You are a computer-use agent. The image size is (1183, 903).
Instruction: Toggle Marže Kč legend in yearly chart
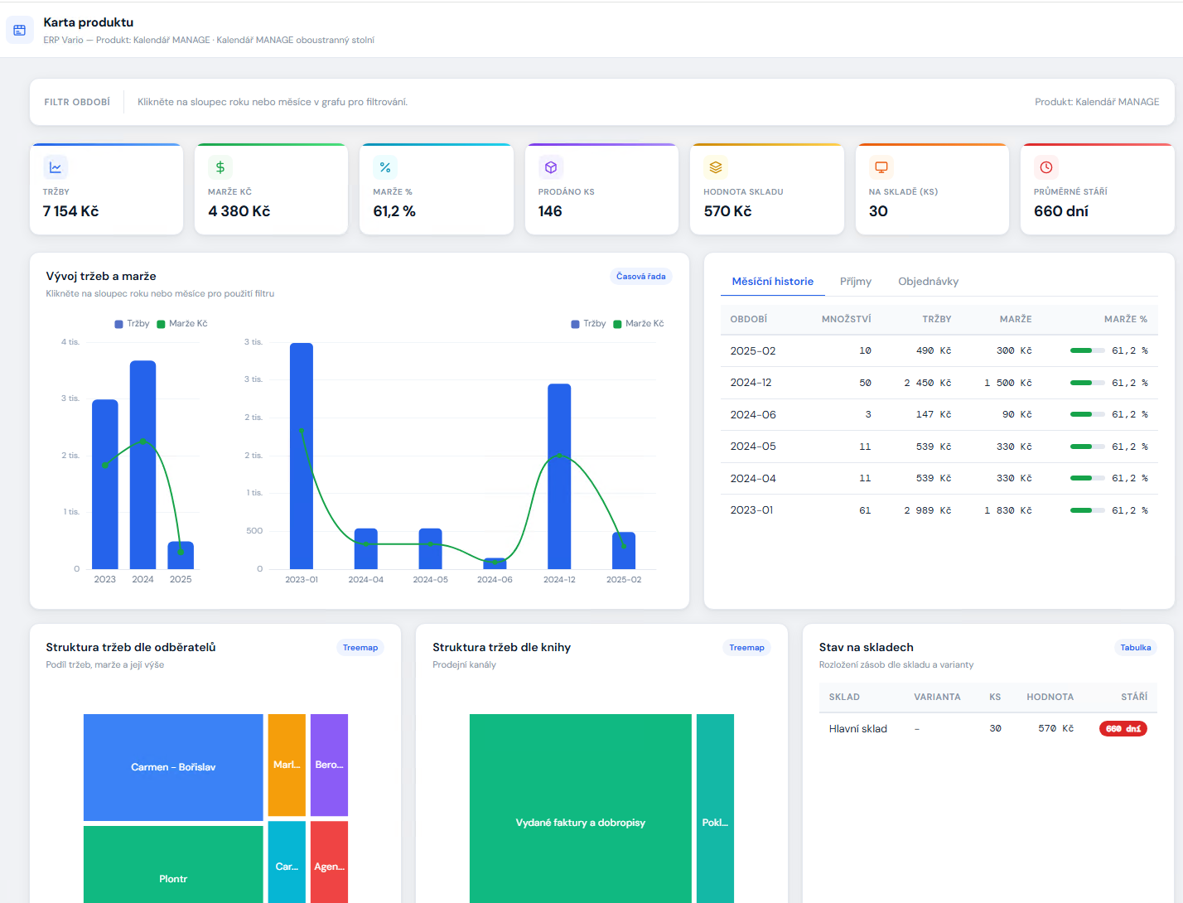(x=182, y=324)
